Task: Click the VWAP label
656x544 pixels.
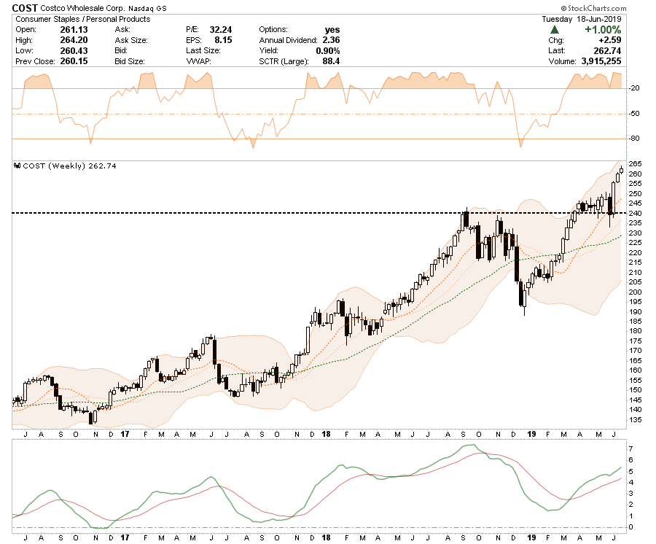Action: (x=198, y=61)
